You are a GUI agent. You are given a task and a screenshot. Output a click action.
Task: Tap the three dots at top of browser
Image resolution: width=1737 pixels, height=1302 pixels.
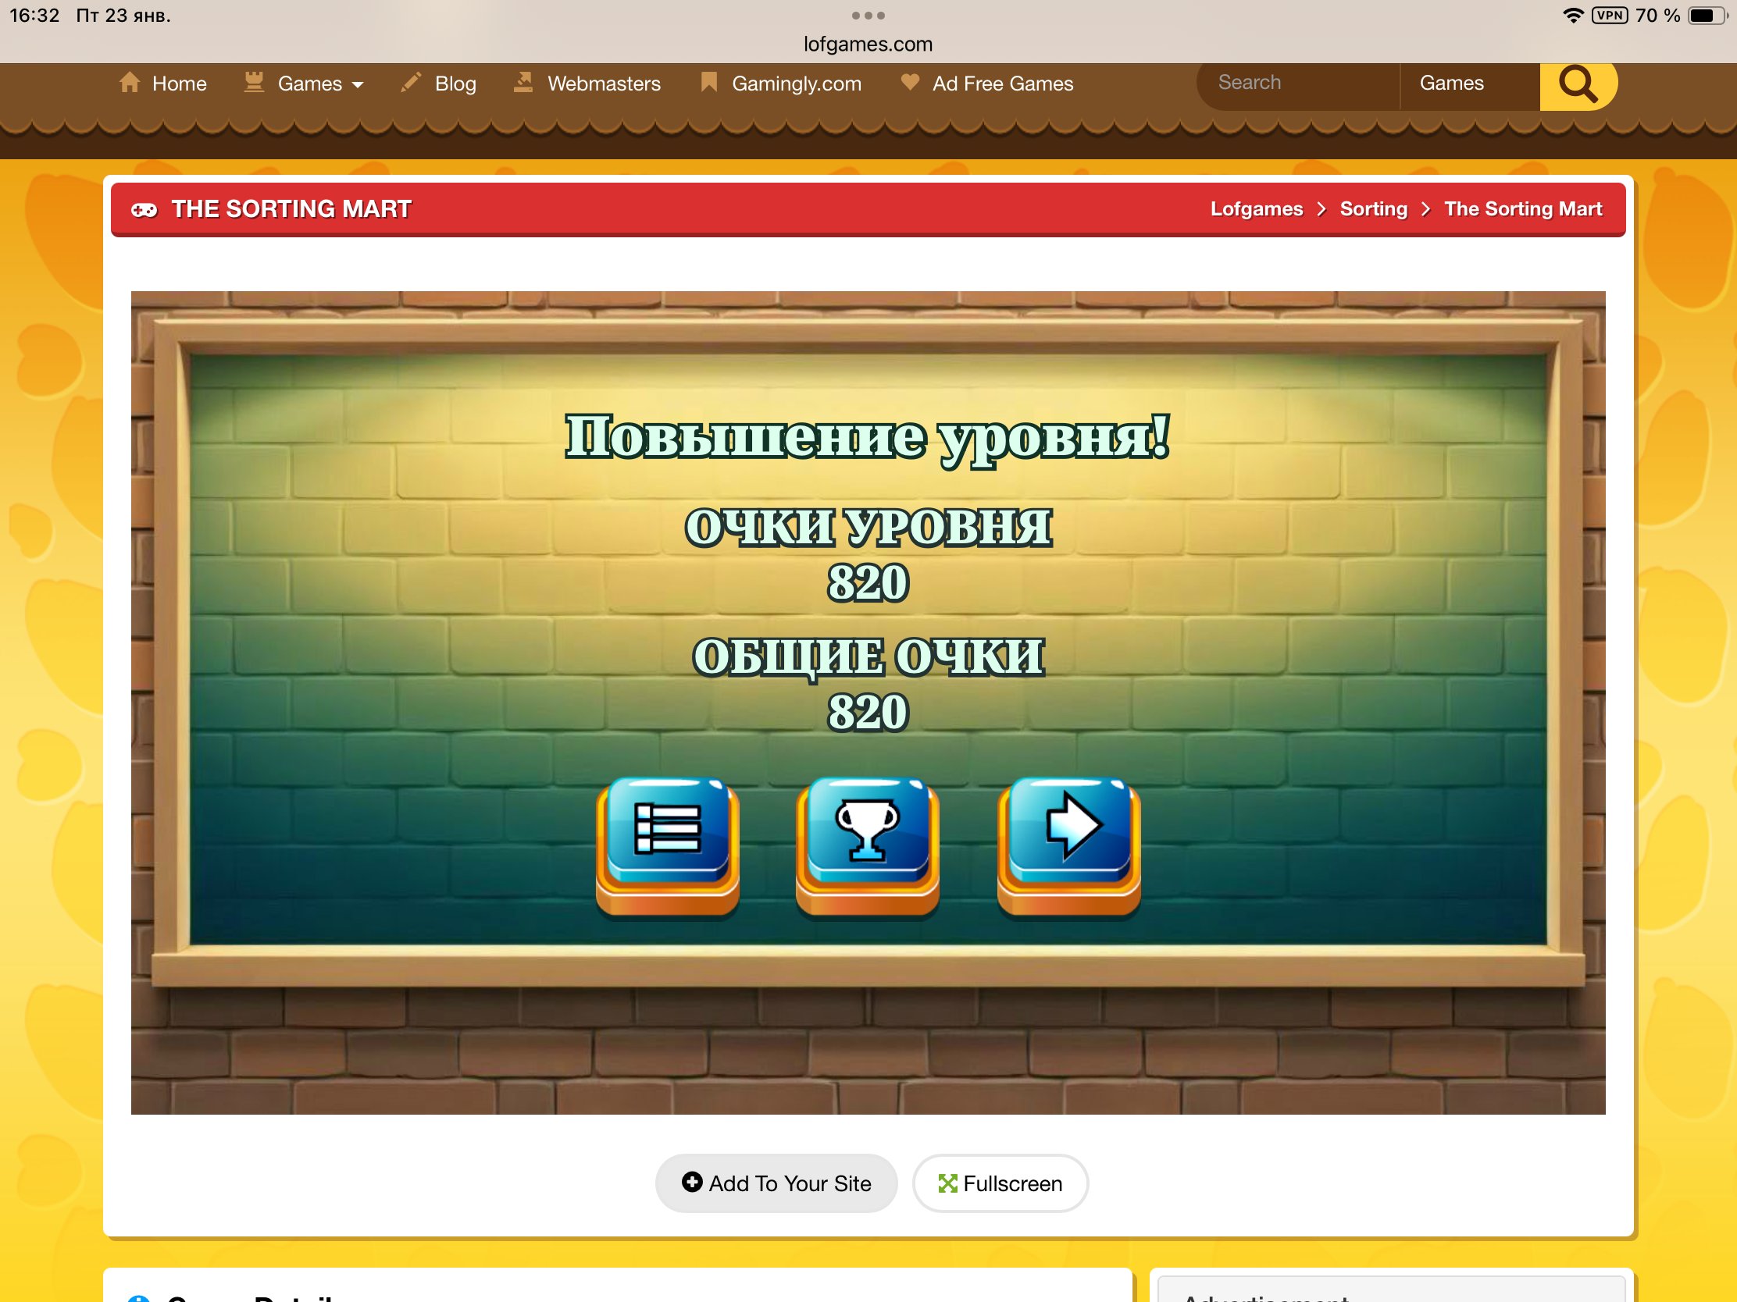tap(868, 16)
